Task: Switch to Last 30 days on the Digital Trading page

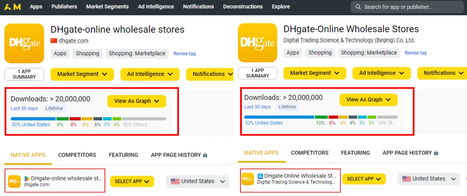Action: [258, 107]
